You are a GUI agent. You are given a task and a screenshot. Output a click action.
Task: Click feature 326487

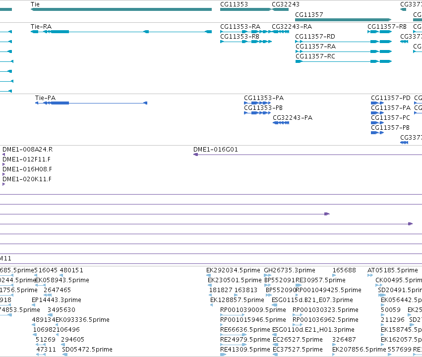[344, 340]
